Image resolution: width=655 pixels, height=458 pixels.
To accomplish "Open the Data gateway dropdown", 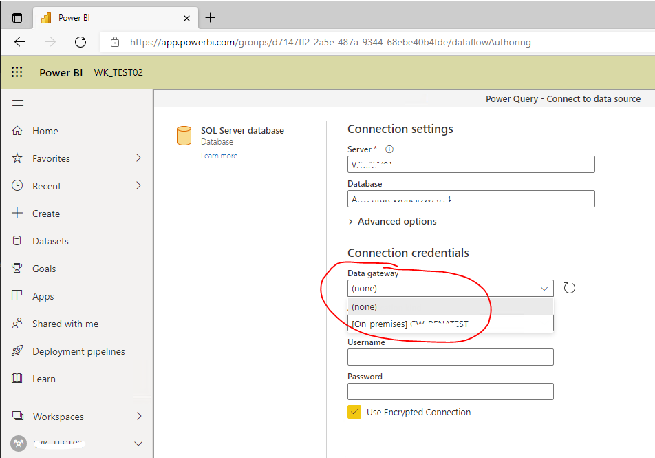I will tap(450, 288).
